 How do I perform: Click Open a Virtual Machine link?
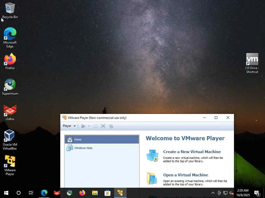(186, 175)
